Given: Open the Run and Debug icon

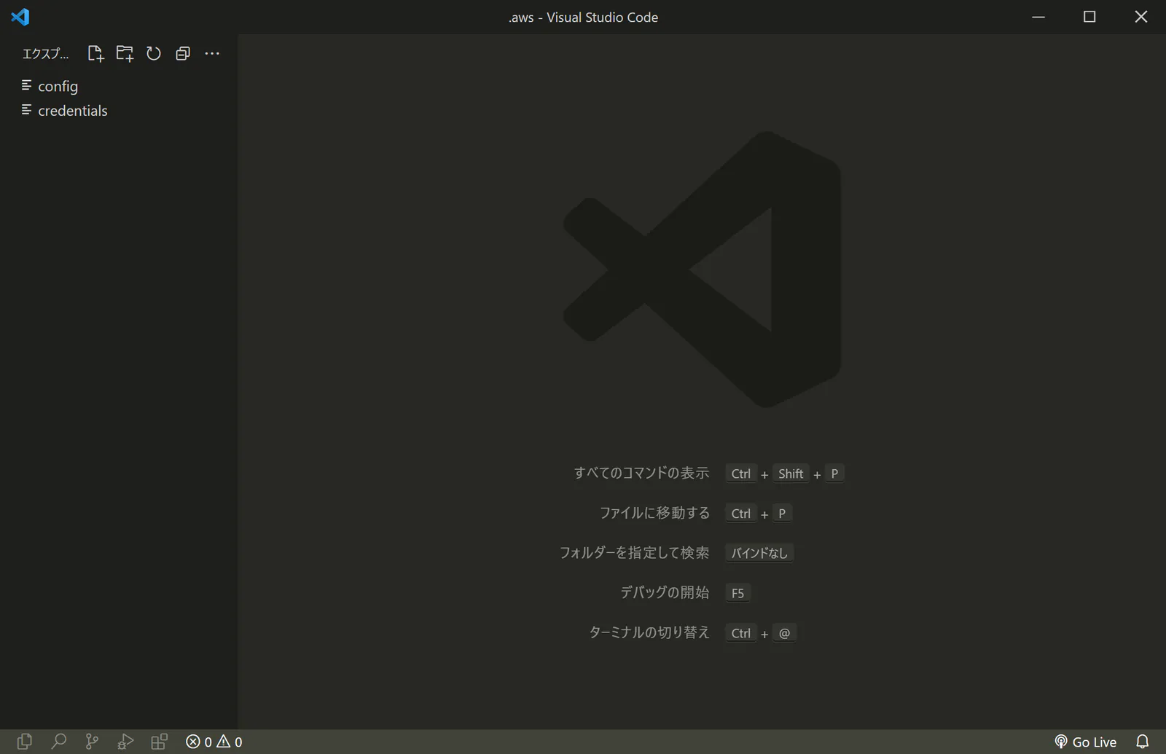Looking at the screenshot, I should [x=125, y=742].
